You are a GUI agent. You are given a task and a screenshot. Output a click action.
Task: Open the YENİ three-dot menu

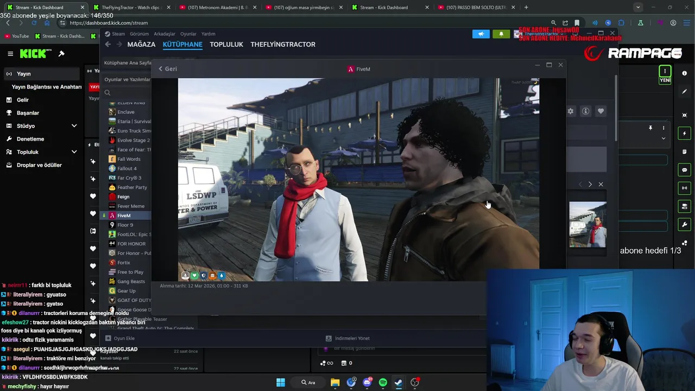point(665,71)
